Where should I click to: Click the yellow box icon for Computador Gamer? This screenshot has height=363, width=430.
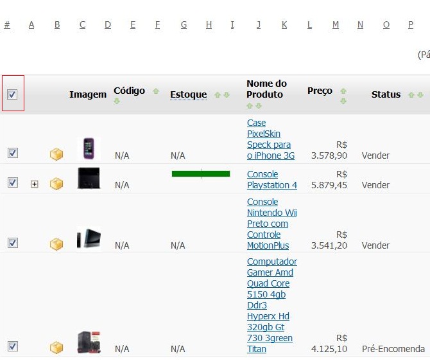(x=56, y=348)
